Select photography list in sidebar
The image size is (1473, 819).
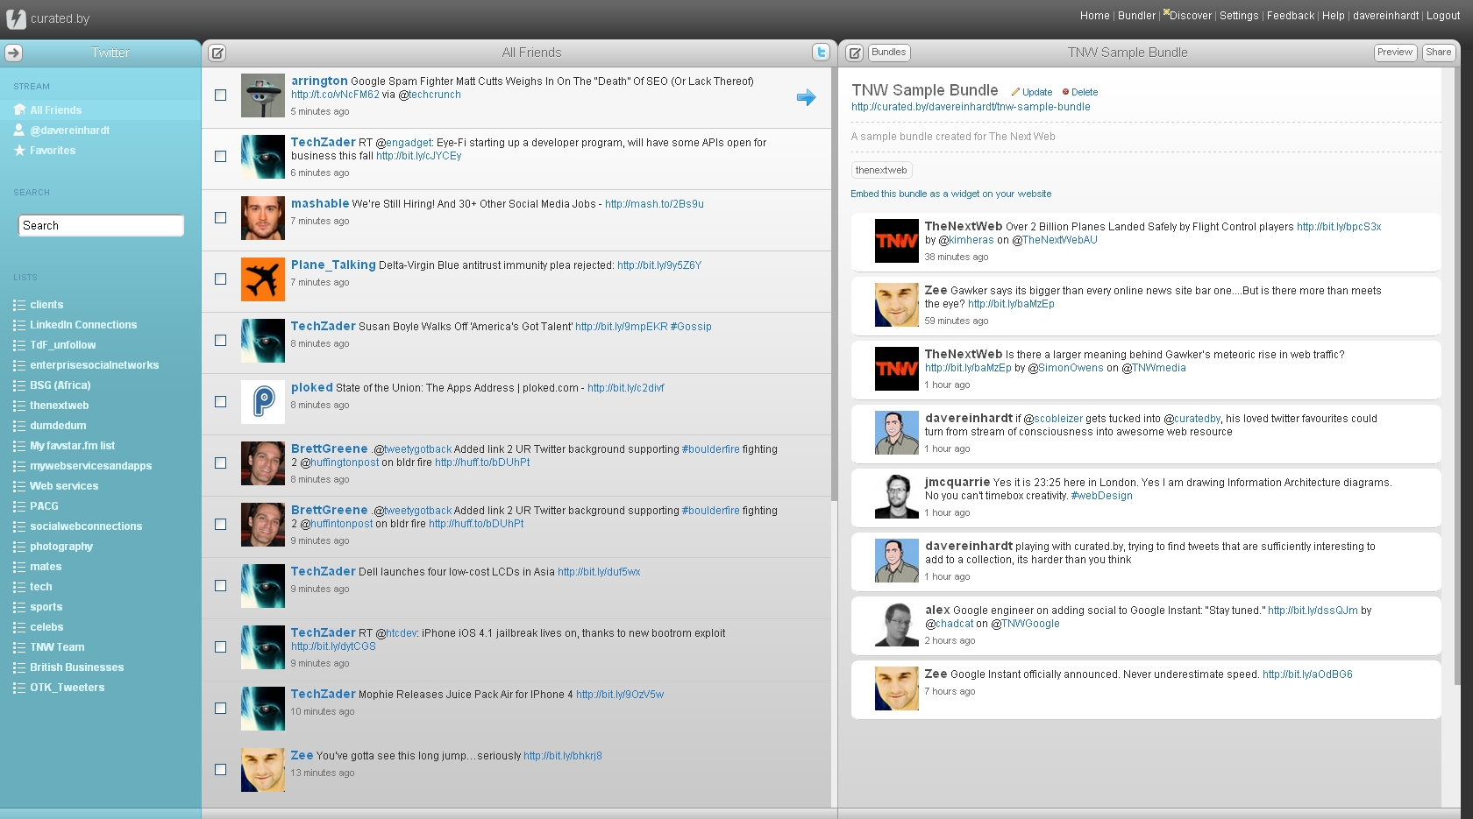click(61, 547)
